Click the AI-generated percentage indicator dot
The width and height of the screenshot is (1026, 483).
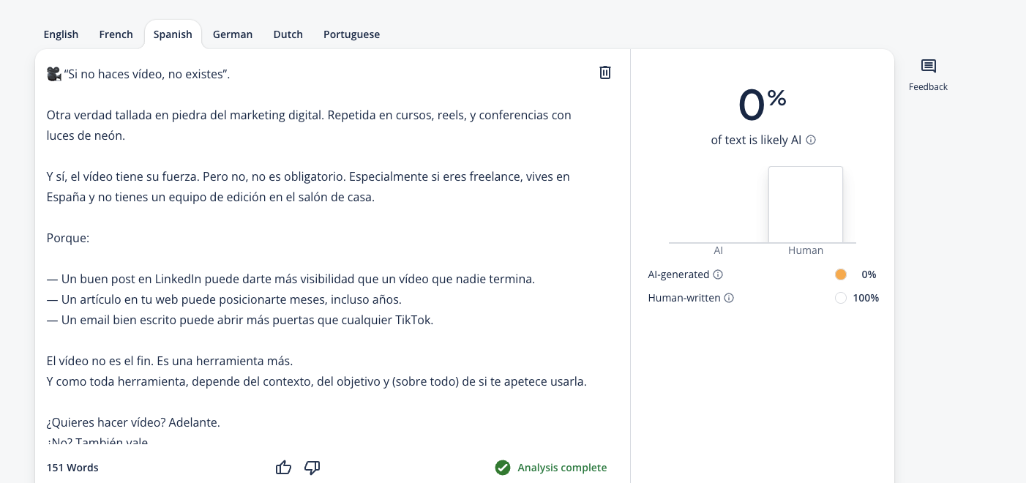pyautogui.click(x=841, y=274)
